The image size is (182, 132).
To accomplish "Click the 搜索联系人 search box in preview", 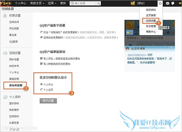I will click(x=150, y=38).
